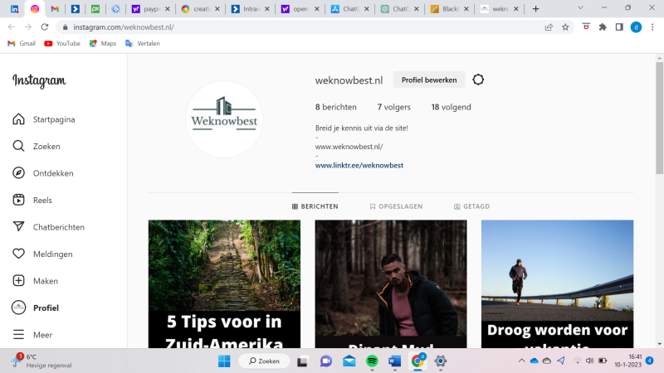Screen dimensions: 664x373
Task: Open the Meer hamburger menu
Action: click(x=18, y=335)
